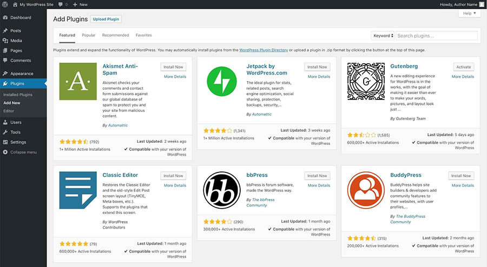The width and height of the screenshot is (487, 267).
Task: Open the Jetpack green lightning logo
Action: coord(222,81)
